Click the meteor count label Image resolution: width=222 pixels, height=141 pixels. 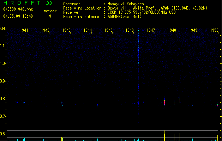click(x=50, y=11)
